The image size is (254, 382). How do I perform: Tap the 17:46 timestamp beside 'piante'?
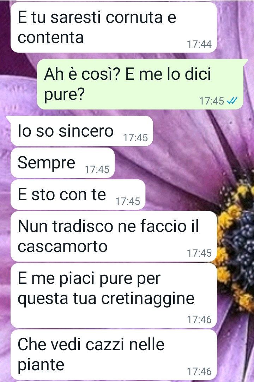pos(199,371)
